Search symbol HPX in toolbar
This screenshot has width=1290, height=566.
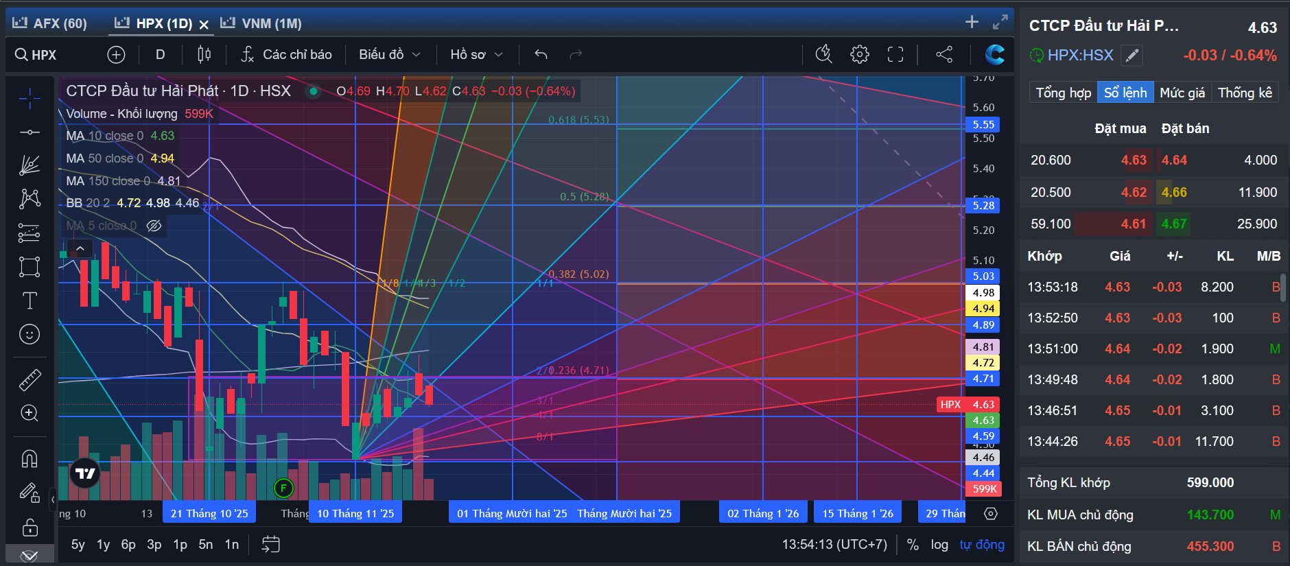[36, 55]
